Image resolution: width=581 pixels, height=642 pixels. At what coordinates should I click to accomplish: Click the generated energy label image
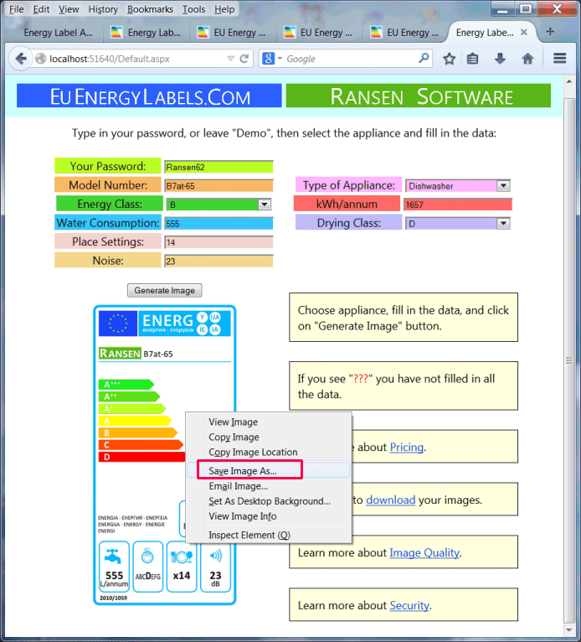pos(165,454)
